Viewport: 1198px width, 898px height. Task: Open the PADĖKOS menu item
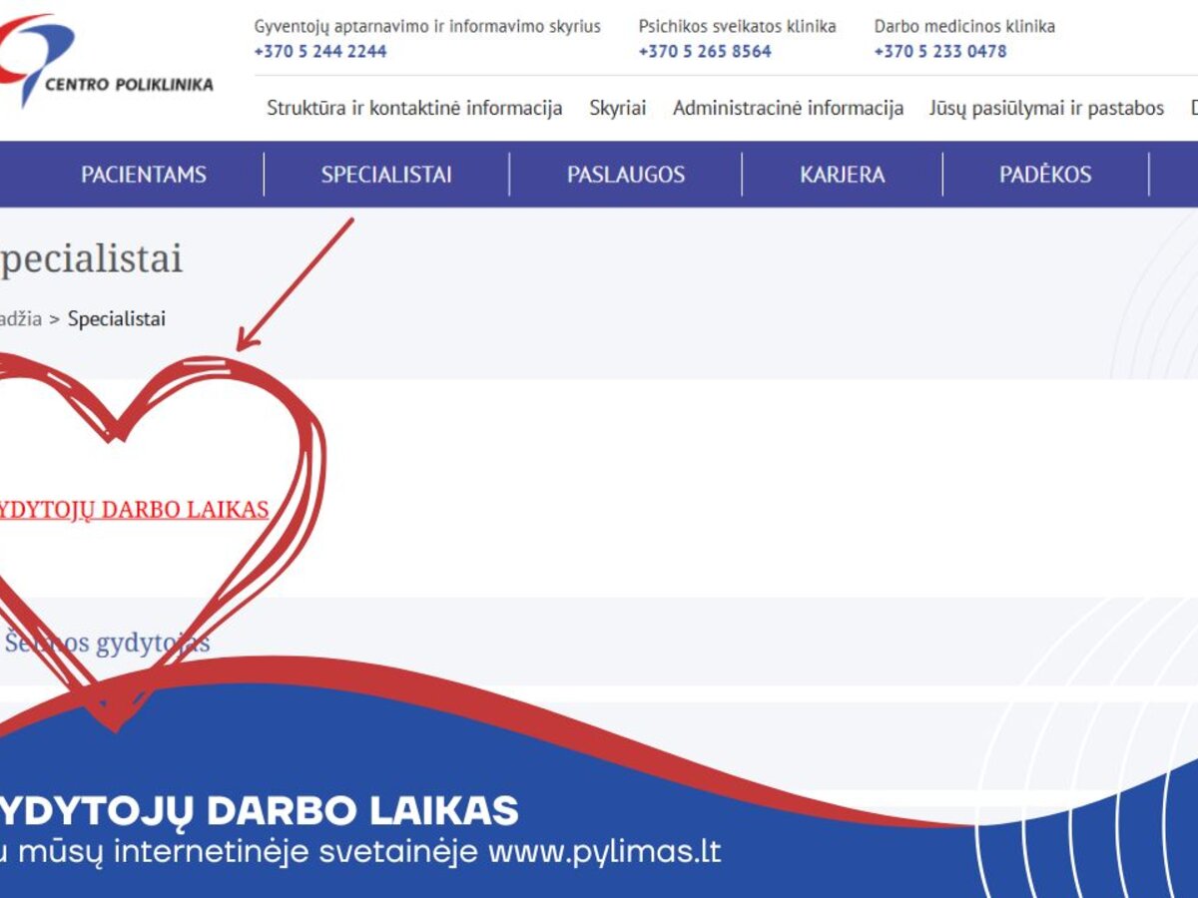1045,175
